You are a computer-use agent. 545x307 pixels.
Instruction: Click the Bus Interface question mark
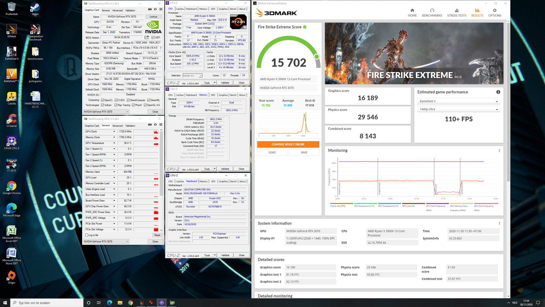coord(161,48)
